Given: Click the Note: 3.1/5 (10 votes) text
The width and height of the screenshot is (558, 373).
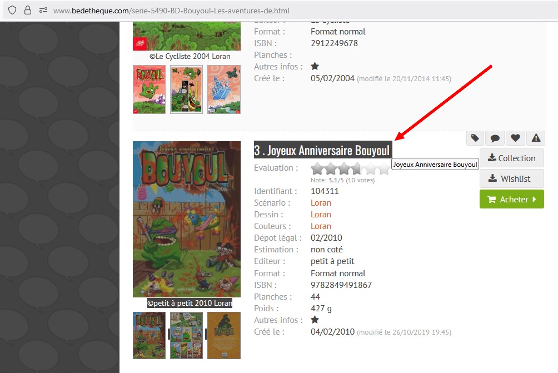Looking at the screenshot, I should (x=342, y=180).
